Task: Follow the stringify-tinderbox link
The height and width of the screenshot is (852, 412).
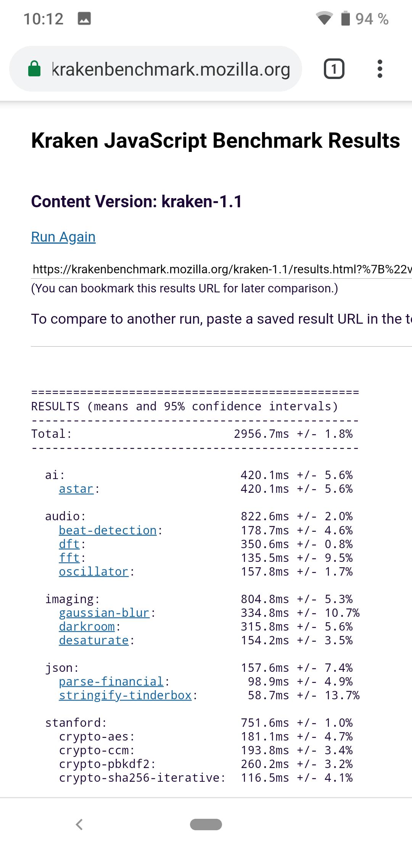Action: coord(125,695)
